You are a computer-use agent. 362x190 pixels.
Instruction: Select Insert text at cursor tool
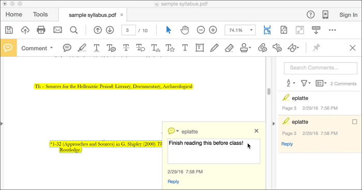pyautogui.click(x=156, y=48)
